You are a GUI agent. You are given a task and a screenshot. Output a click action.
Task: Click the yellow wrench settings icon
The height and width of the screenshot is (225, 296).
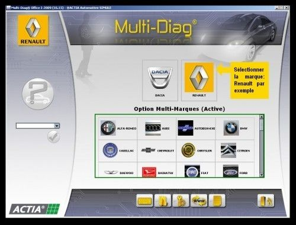pos(181,201)
